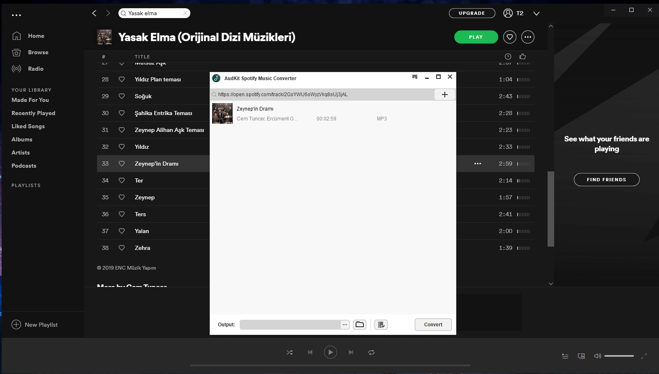Open Artists in Your Library
659x374 pixels.
coord(21,152)
